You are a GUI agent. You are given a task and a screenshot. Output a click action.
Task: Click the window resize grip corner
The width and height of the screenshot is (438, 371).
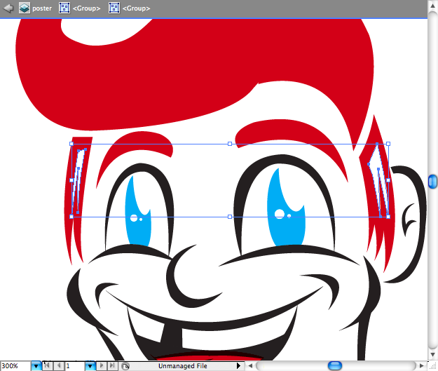point(432,366)
